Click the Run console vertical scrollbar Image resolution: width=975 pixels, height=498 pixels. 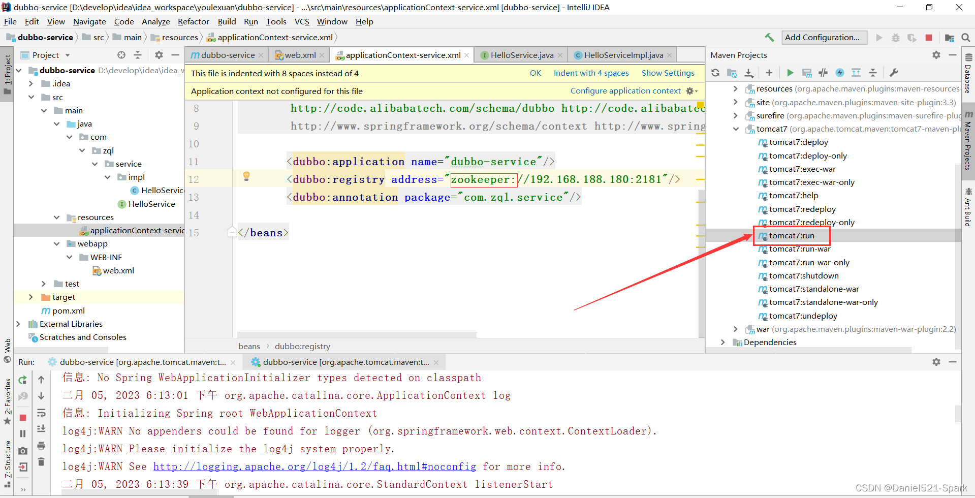pyautogui.click(x=958, y=414)
